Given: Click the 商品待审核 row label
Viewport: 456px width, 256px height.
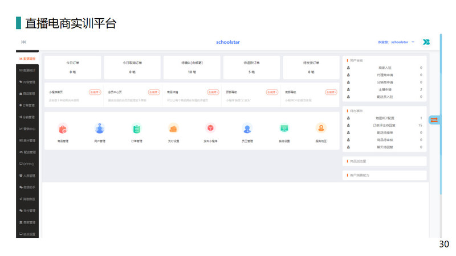Looking at the screenshot, I should point(385,140).
